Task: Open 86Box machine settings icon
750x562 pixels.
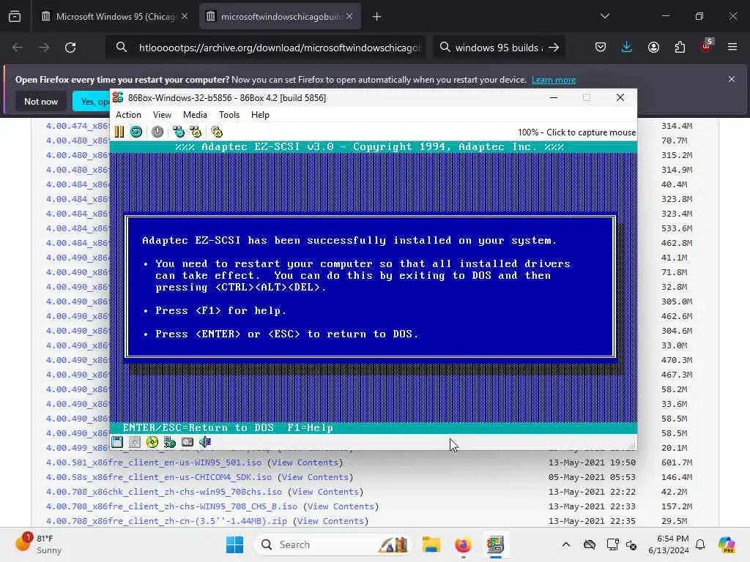Action: (217, 132)
